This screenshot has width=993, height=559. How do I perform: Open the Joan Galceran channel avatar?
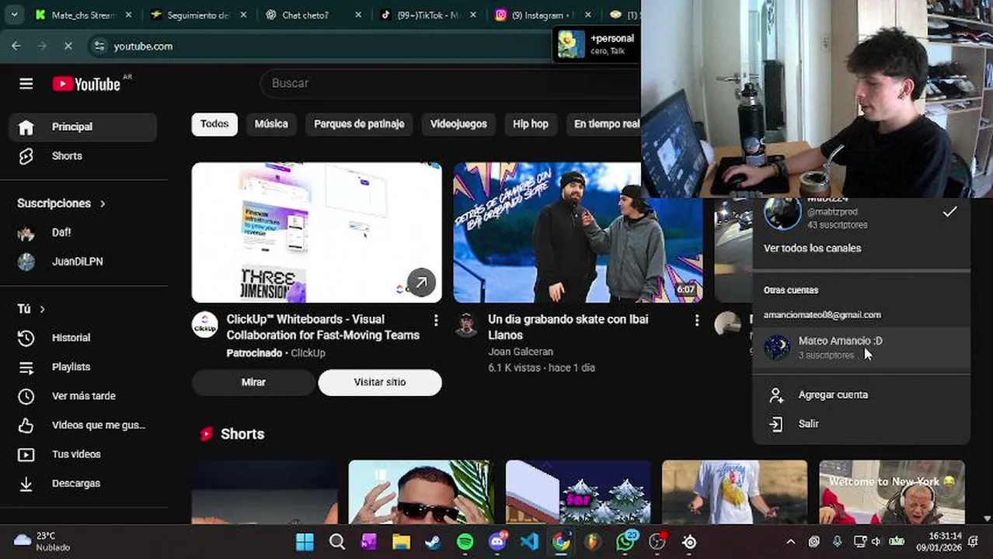[x=466, y=325]
